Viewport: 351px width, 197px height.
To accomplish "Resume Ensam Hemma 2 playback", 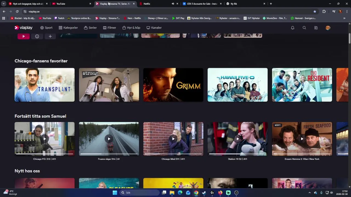I will [302, 139].
